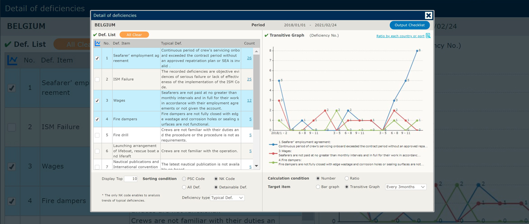
Task: Choose Ratio as the calculation condition
Action: pyautogui.click(x=346, y=178)
